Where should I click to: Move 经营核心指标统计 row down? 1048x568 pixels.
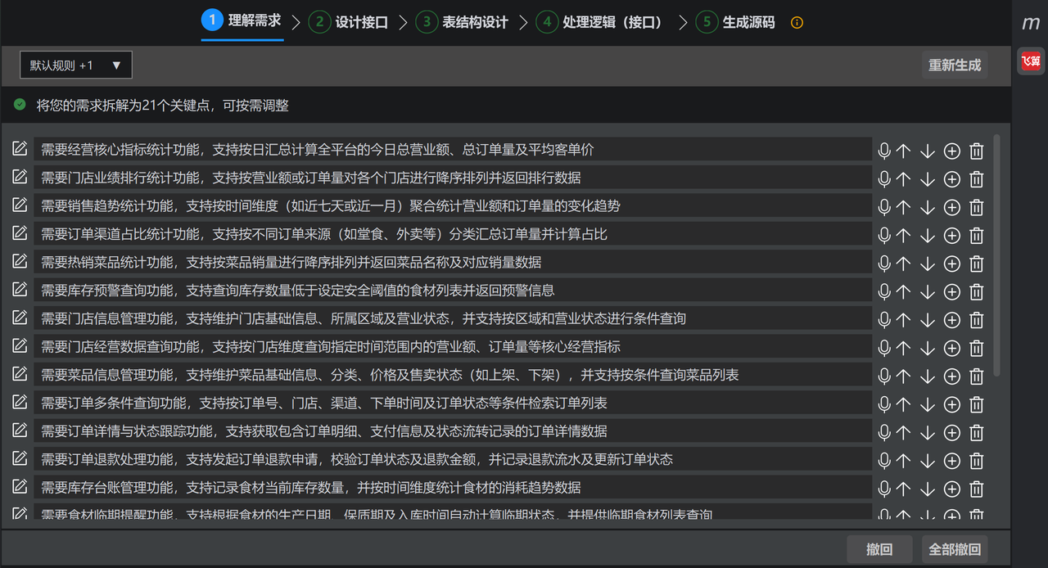[927, 151]
